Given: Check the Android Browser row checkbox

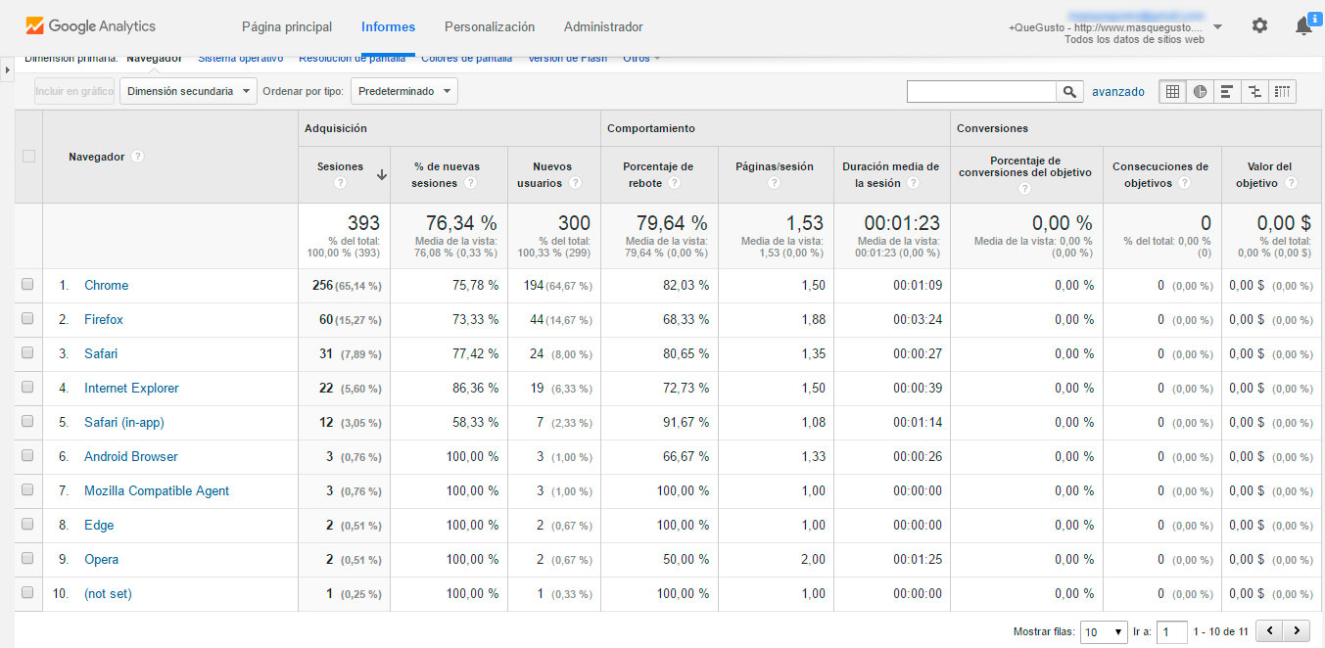Looking at the screenshot, I should tap(27, 456).
